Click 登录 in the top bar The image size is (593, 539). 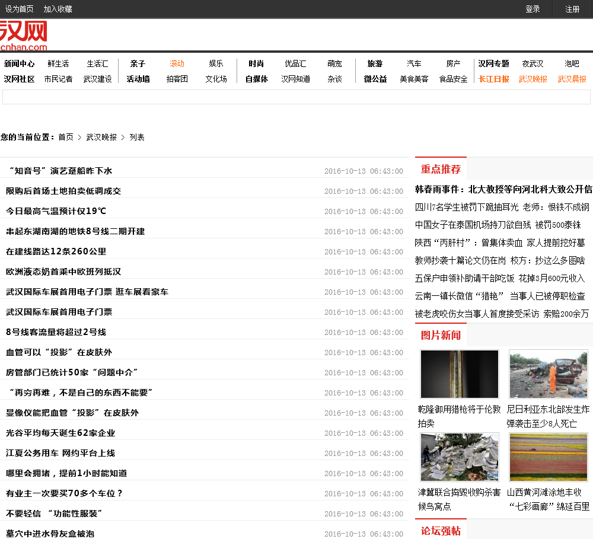tap(533, 9)
